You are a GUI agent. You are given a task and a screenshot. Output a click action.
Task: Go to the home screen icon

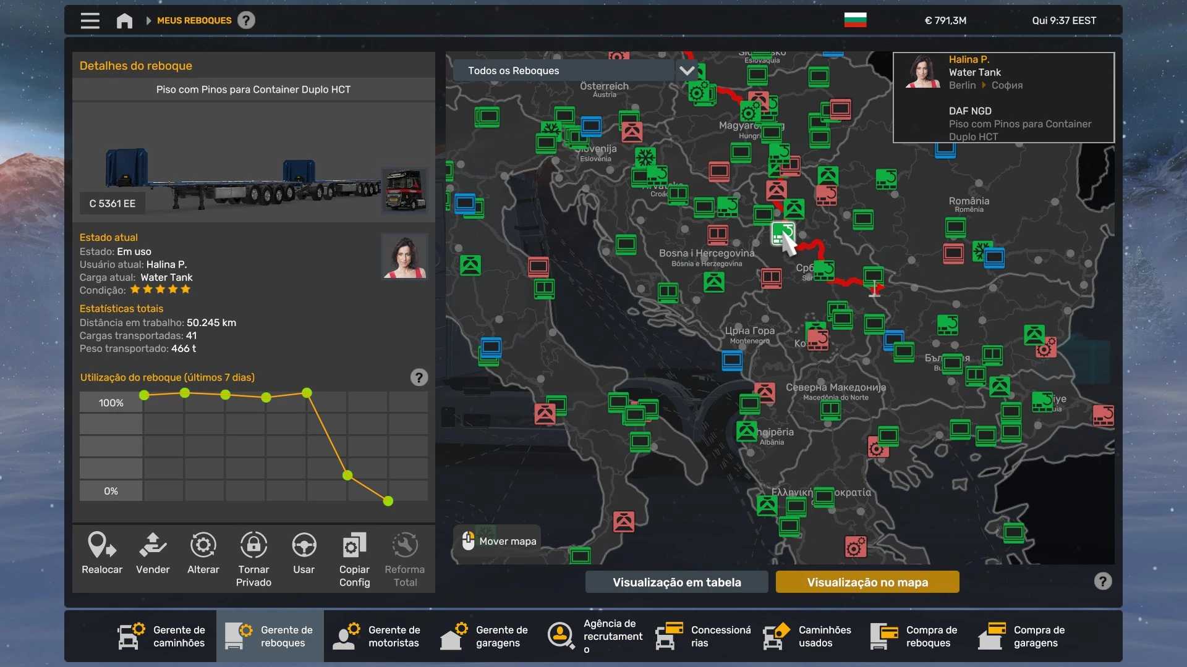pyautogui.click(x=124, y=20)
